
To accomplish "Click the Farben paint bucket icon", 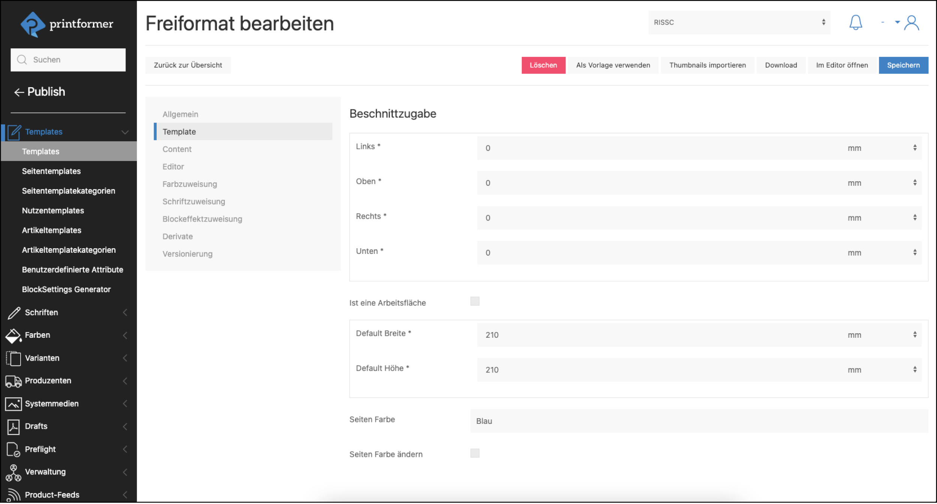I will click(13, 335).
